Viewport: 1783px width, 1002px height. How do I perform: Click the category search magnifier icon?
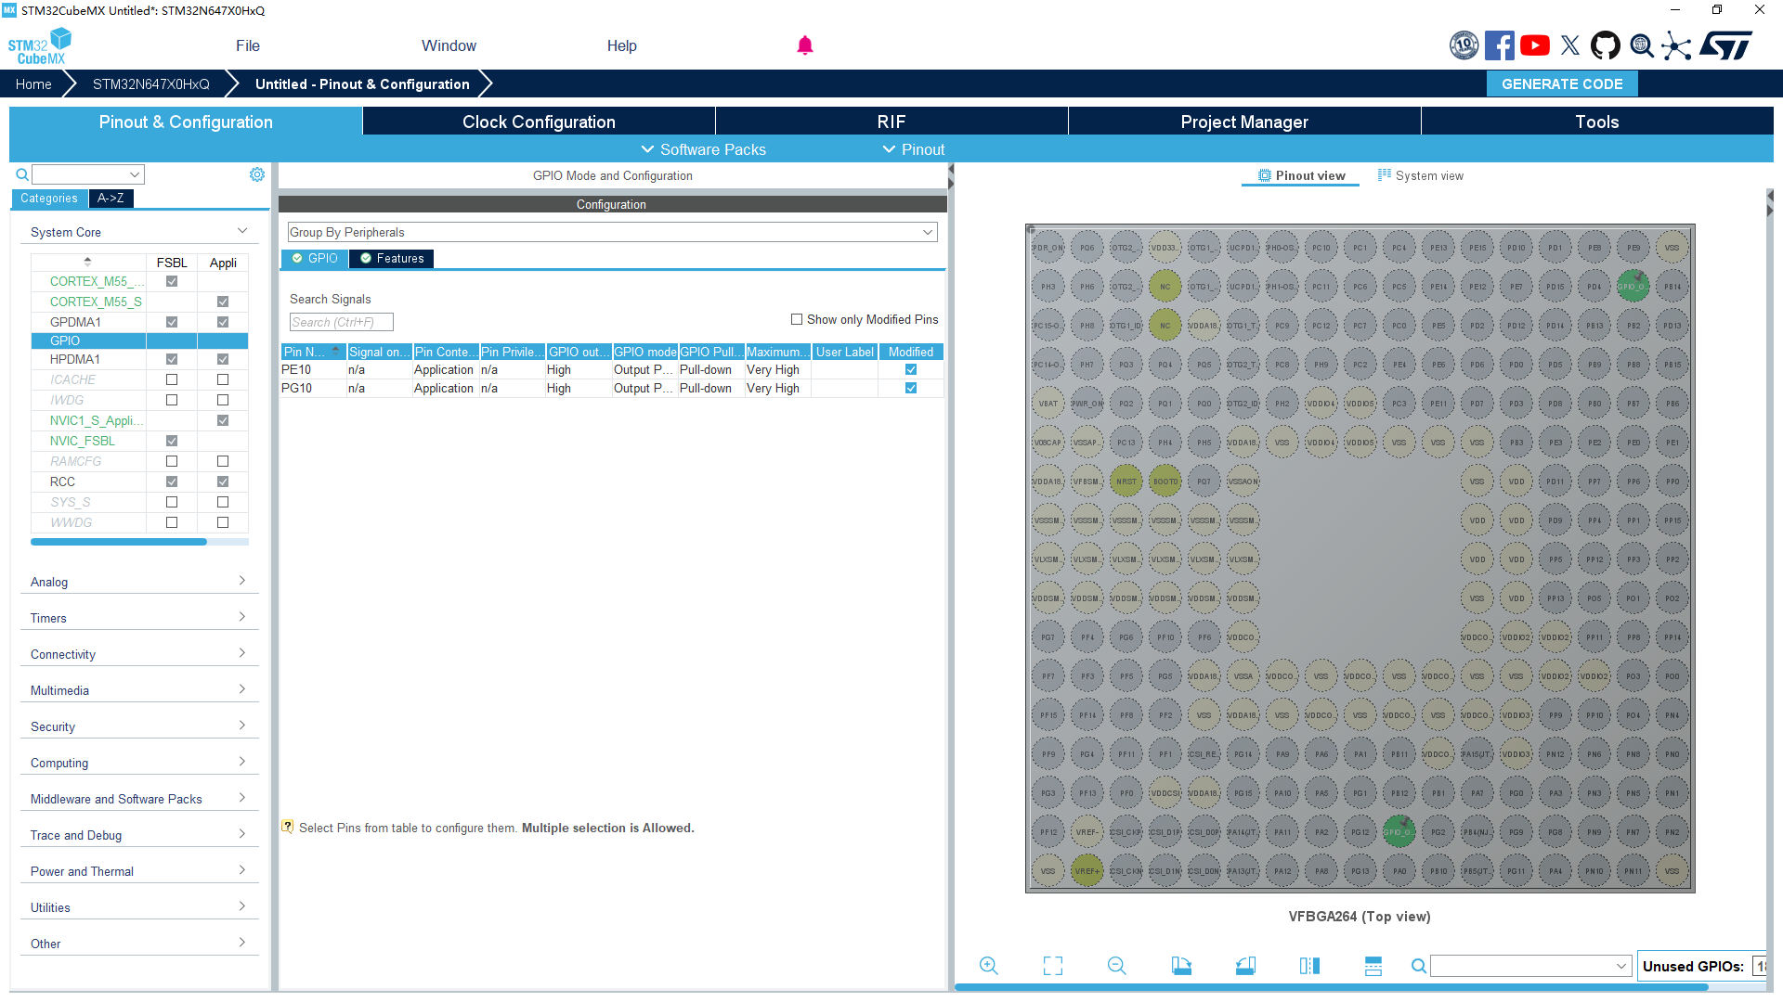point(22,174)
